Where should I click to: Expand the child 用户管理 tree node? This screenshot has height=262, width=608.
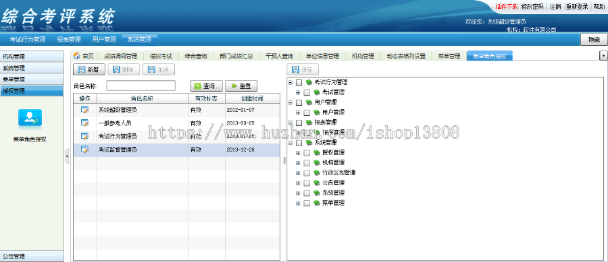coord(298,112)
